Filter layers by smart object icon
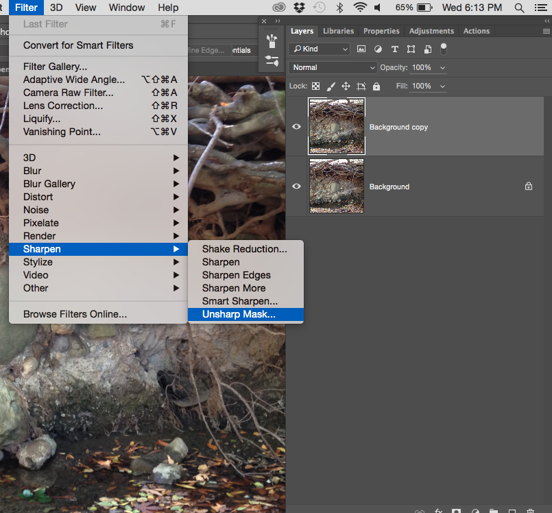Screen dimensions: 552x513 [x=428, y=49]
